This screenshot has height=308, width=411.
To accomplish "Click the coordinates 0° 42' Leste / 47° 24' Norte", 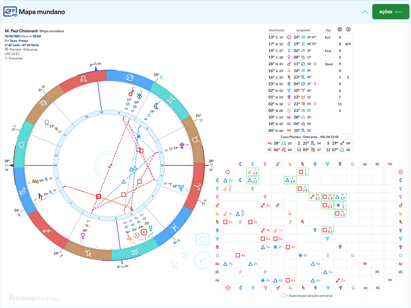I will 22,45.
